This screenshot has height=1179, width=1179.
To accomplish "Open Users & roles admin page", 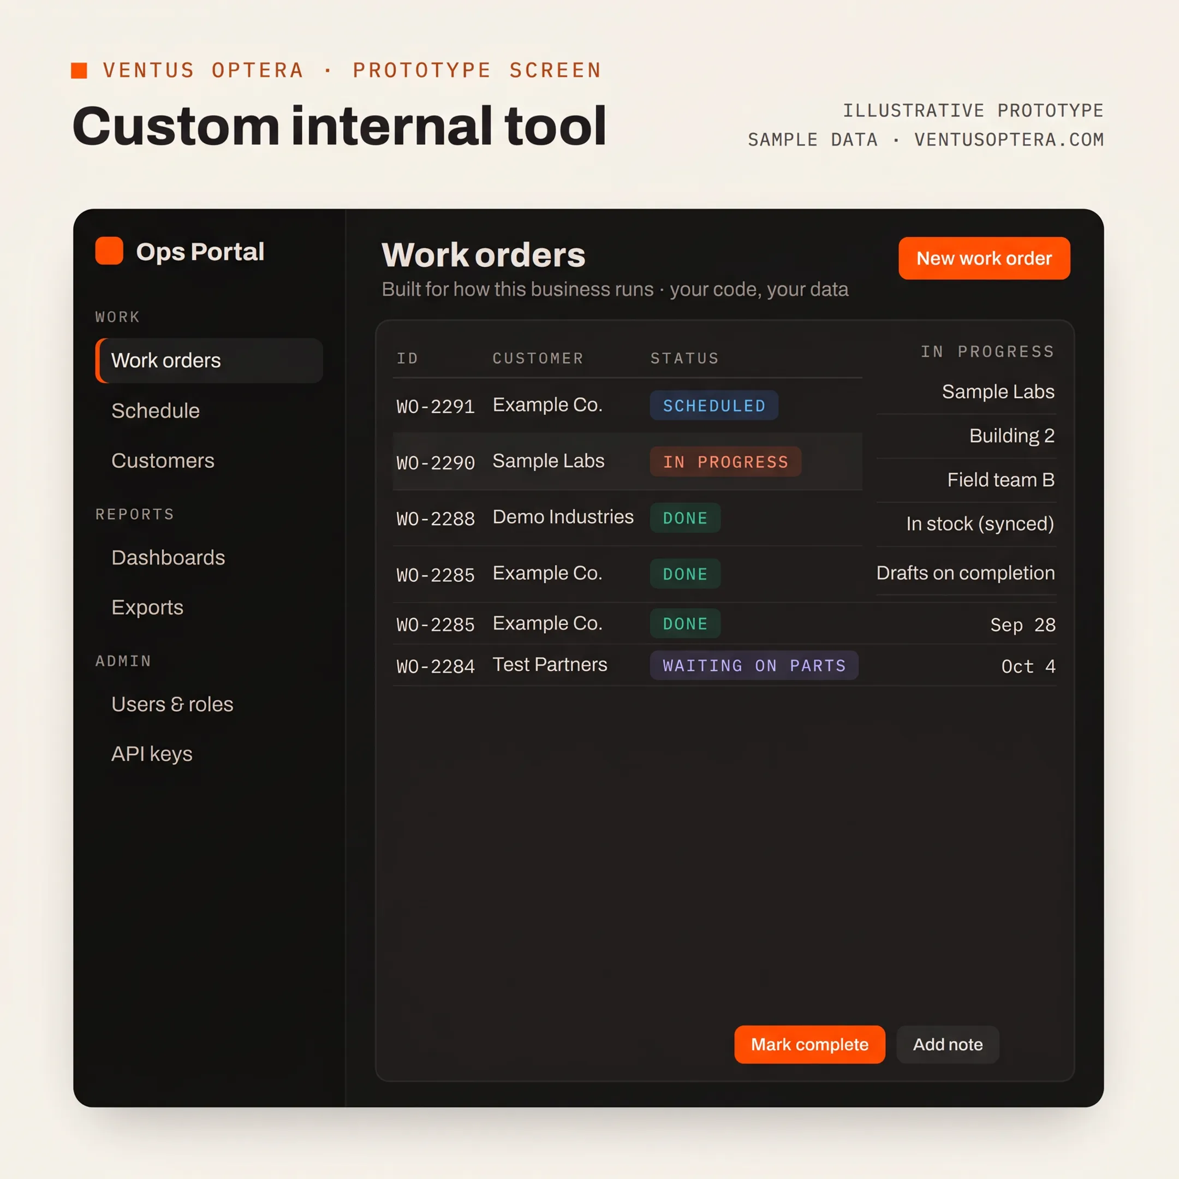I will (172, 704).
